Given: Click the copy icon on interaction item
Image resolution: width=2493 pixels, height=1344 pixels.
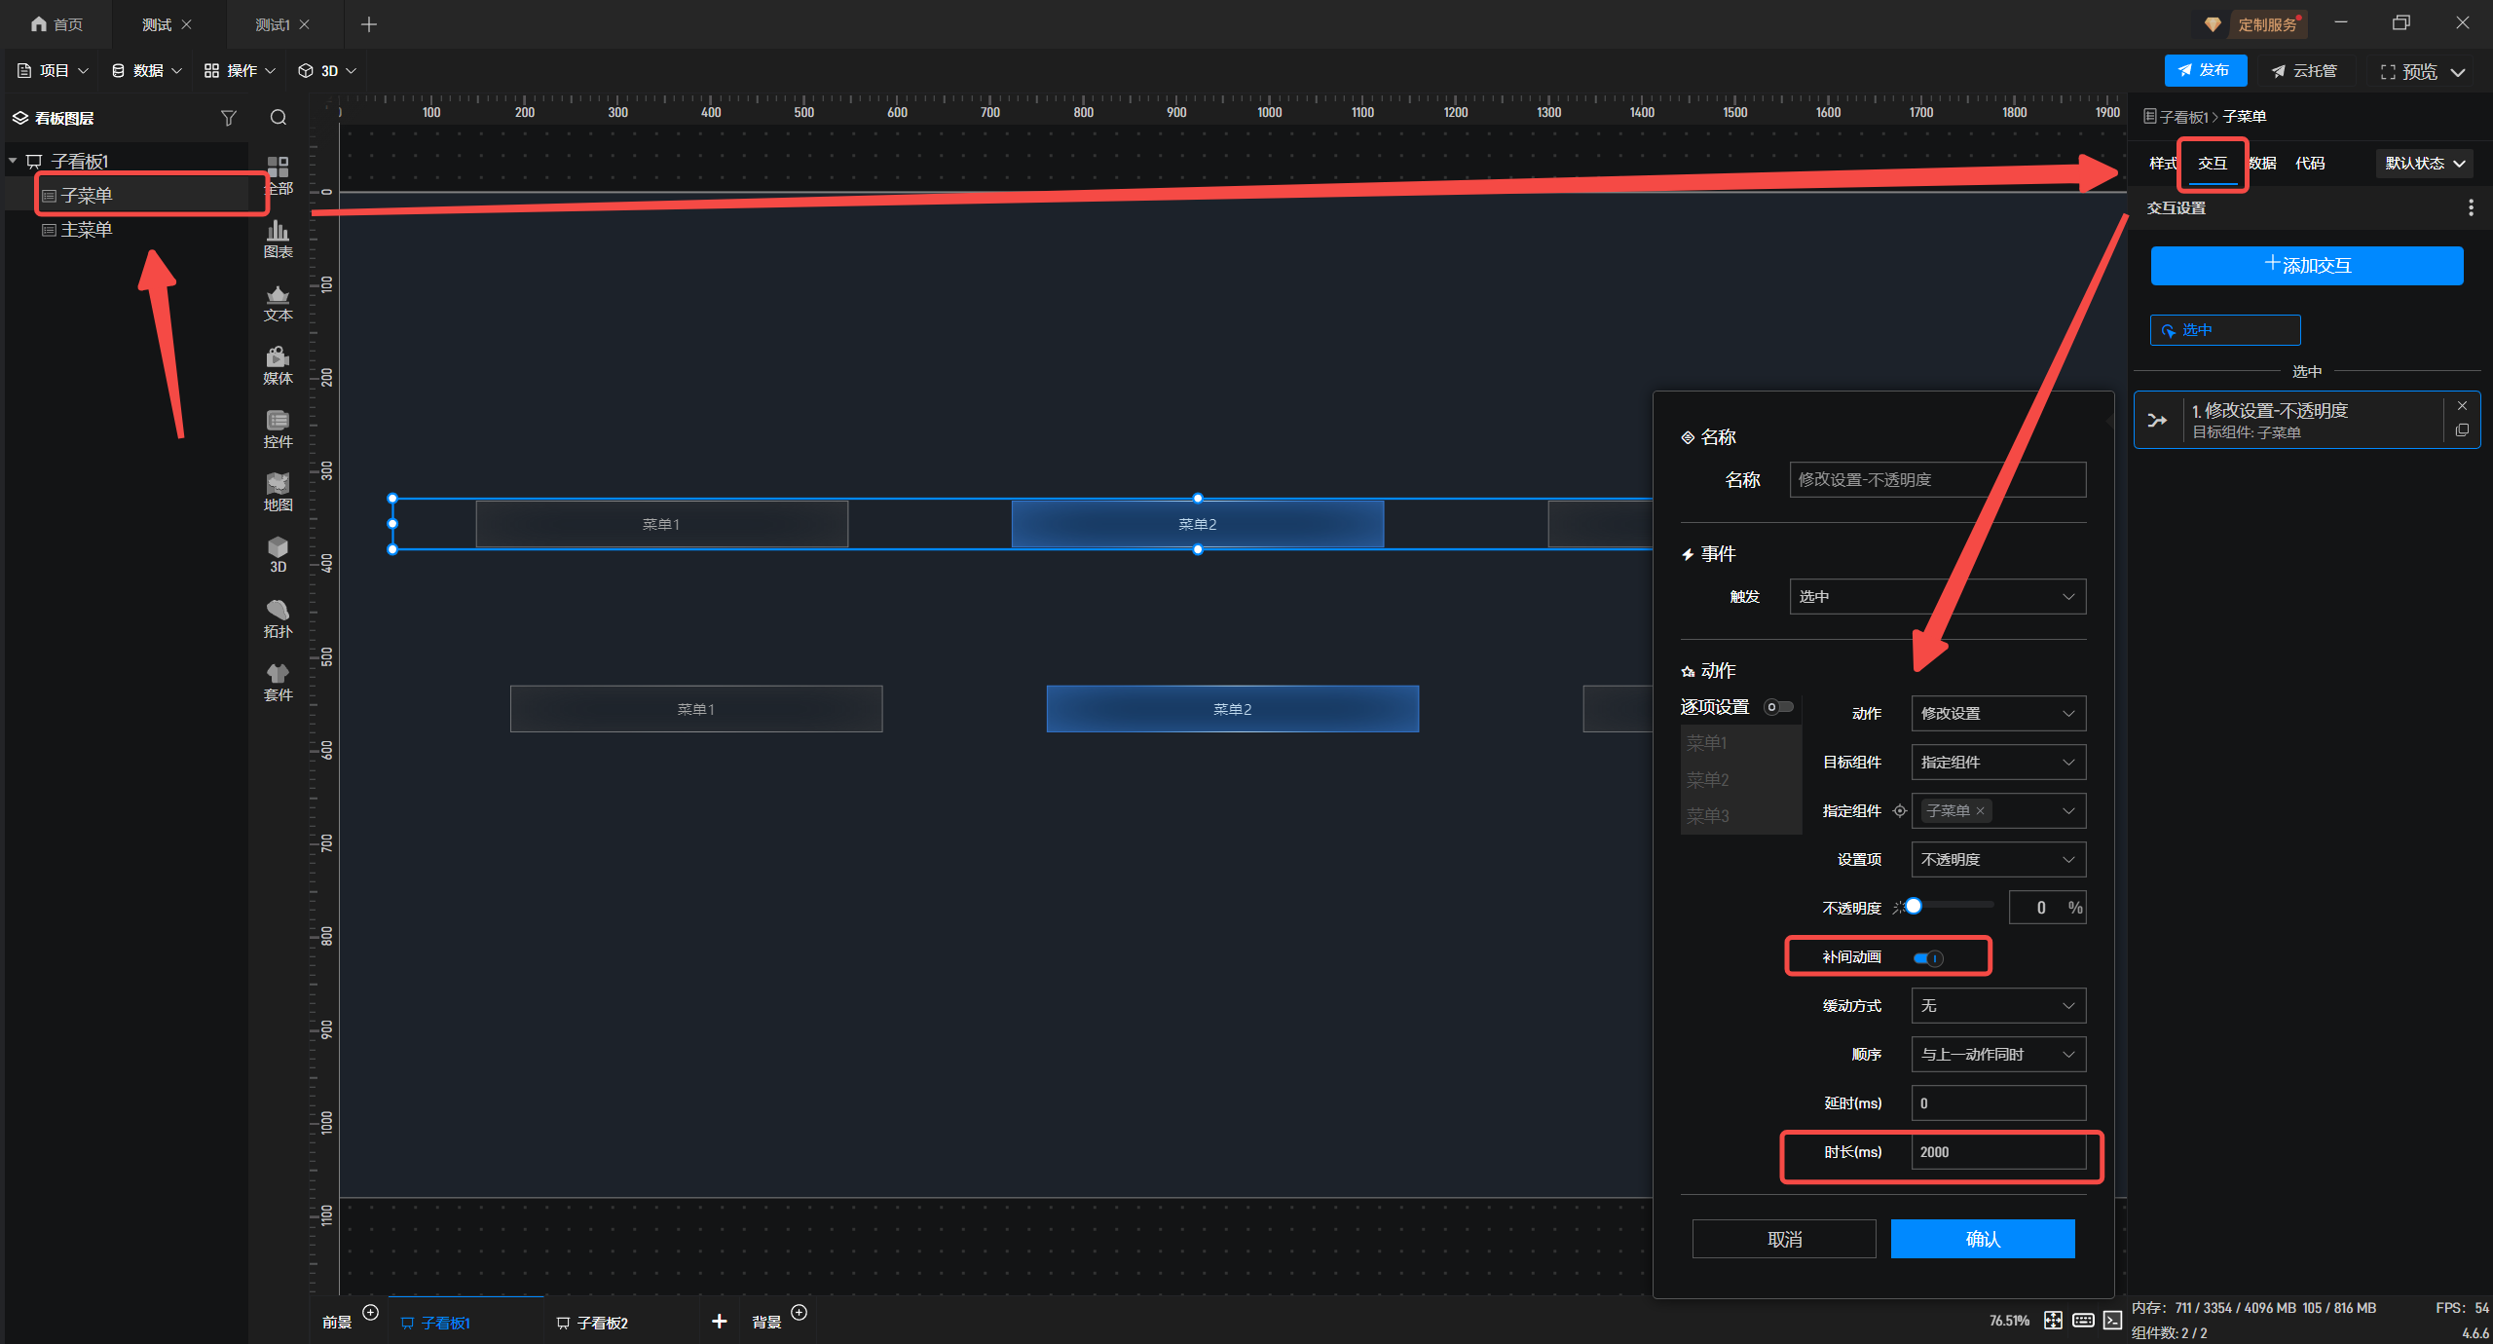Looking at the screenshot, I should pos(2462,430).
